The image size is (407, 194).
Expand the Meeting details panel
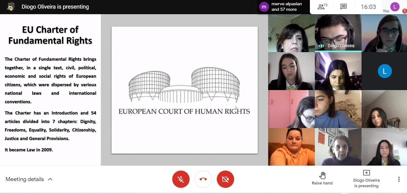pyautogui.click(x=29, y=179)
